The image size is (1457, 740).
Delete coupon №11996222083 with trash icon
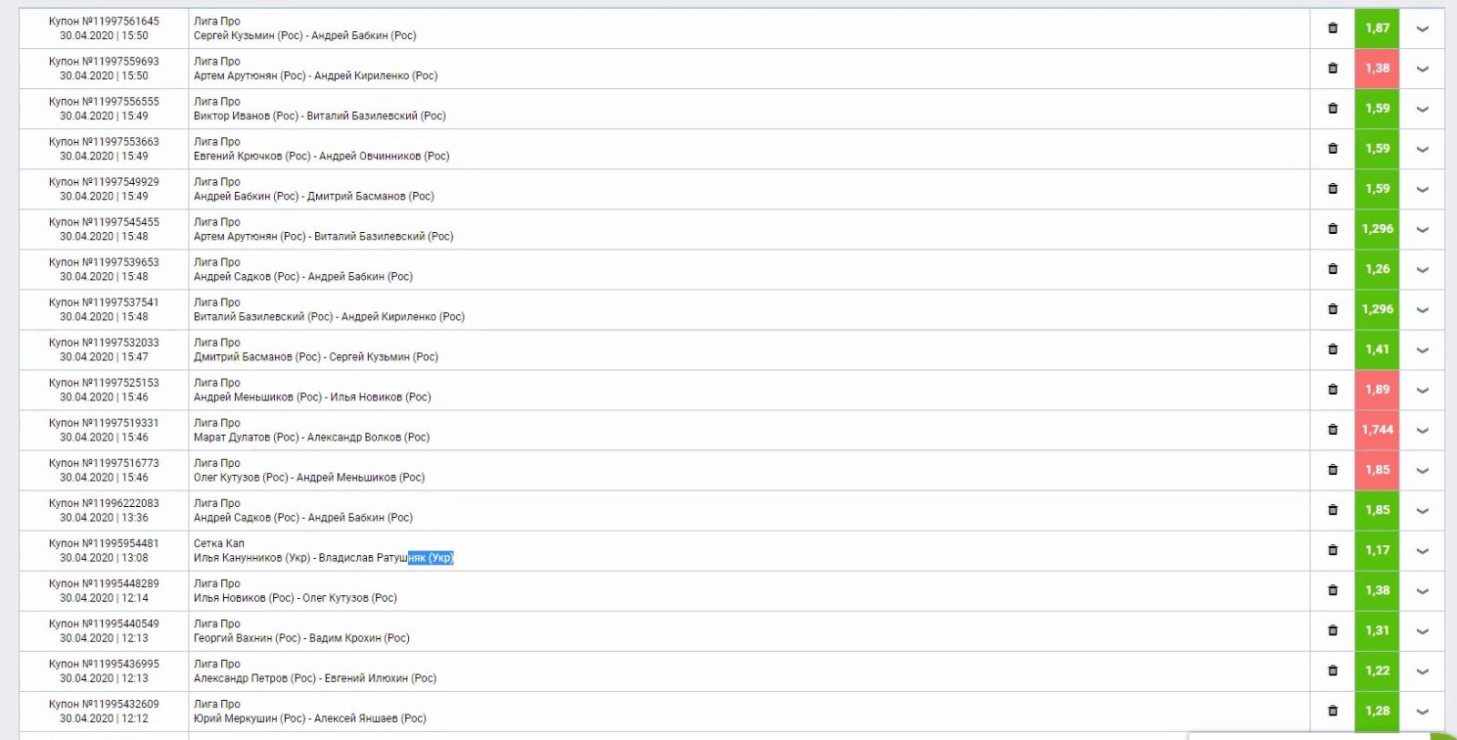click(1332, 510)
